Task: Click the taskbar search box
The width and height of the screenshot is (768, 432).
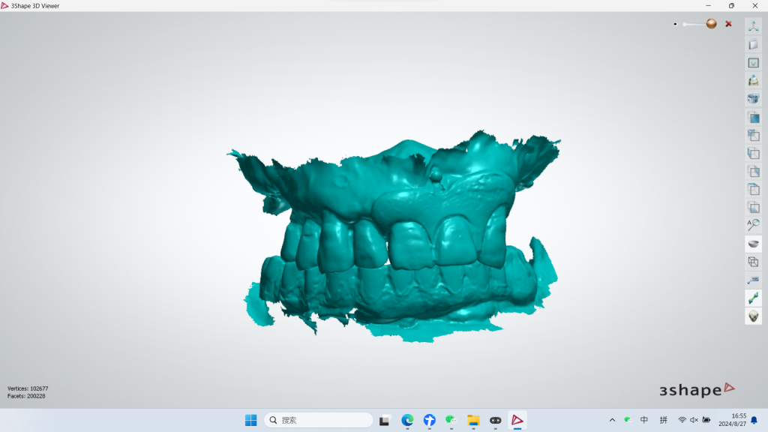Action: (x=318, y=420)
